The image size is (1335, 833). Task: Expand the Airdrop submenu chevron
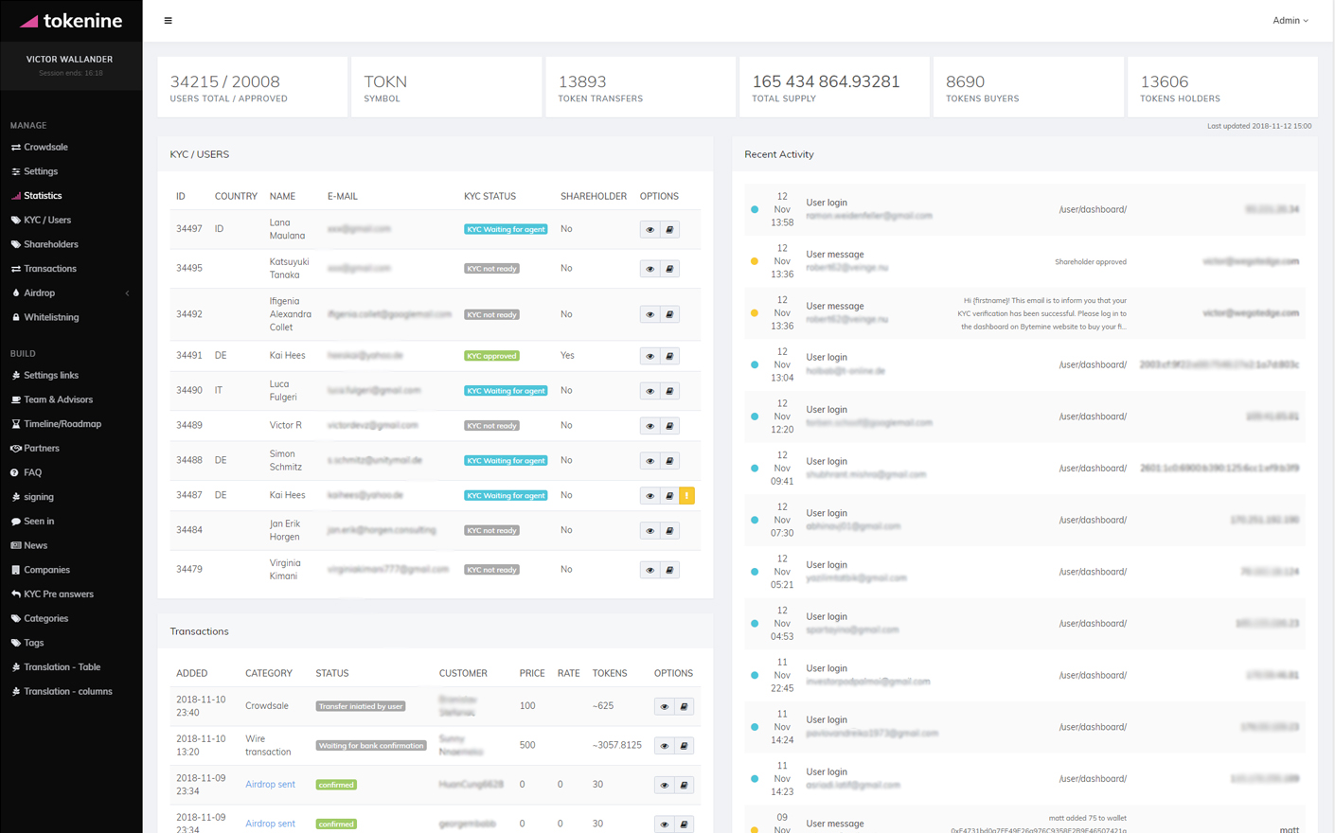click(127, 293)
